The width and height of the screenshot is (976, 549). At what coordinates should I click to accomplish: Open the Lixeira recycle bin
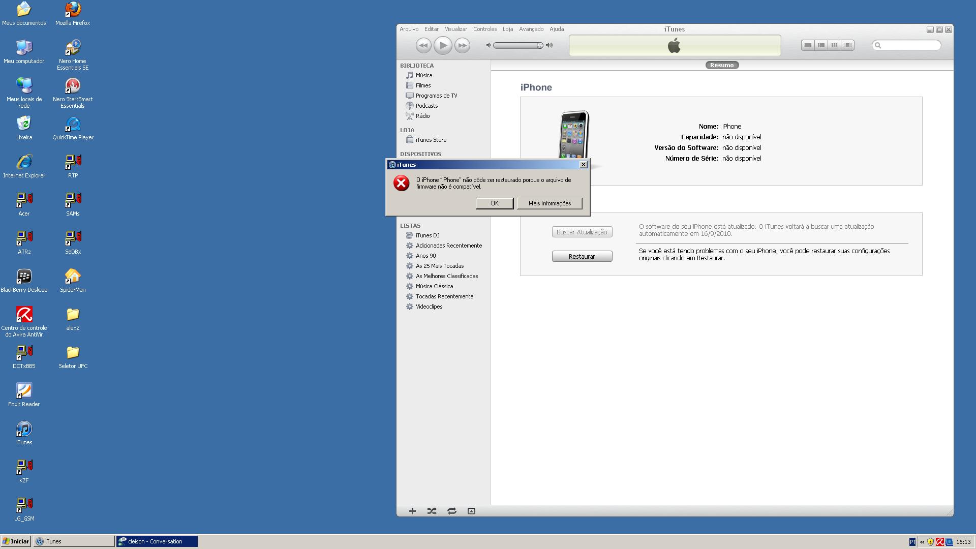click(x=24, y=128)
